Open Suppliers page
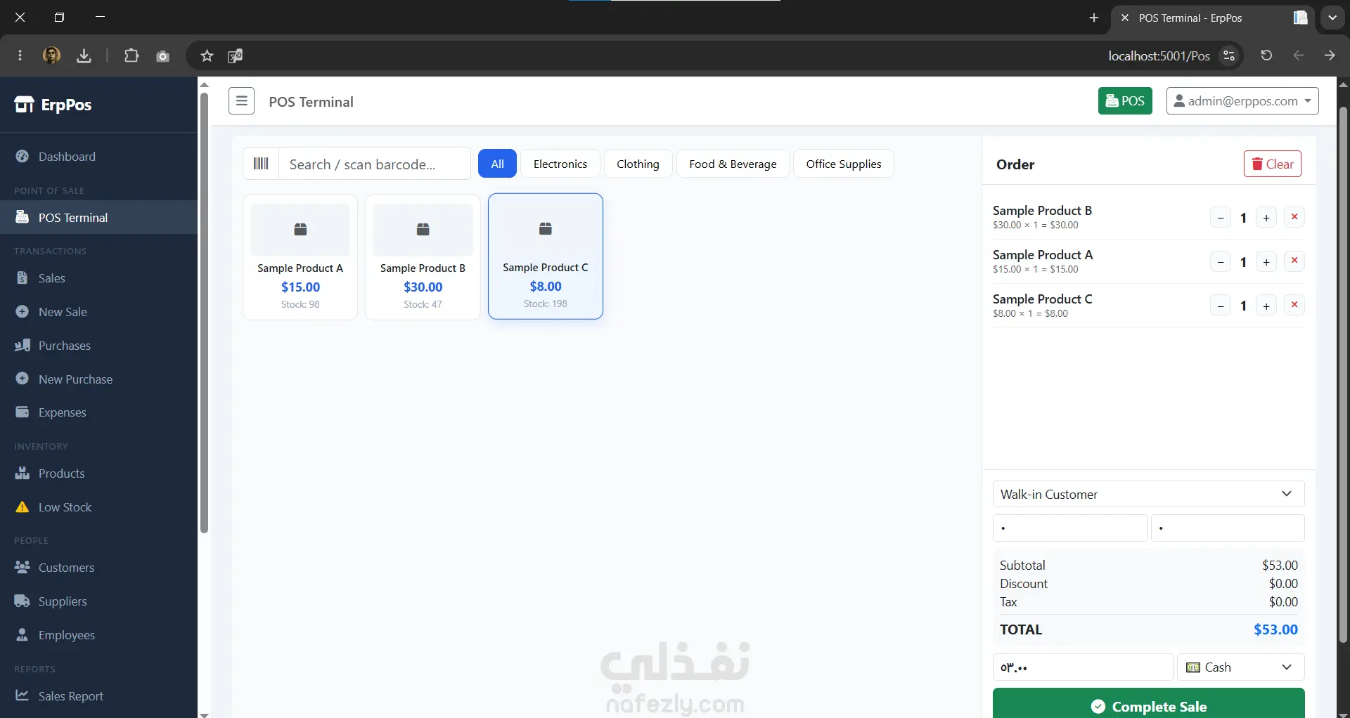Viewport: 1350px width, 718px height. (x=98, y=601)
